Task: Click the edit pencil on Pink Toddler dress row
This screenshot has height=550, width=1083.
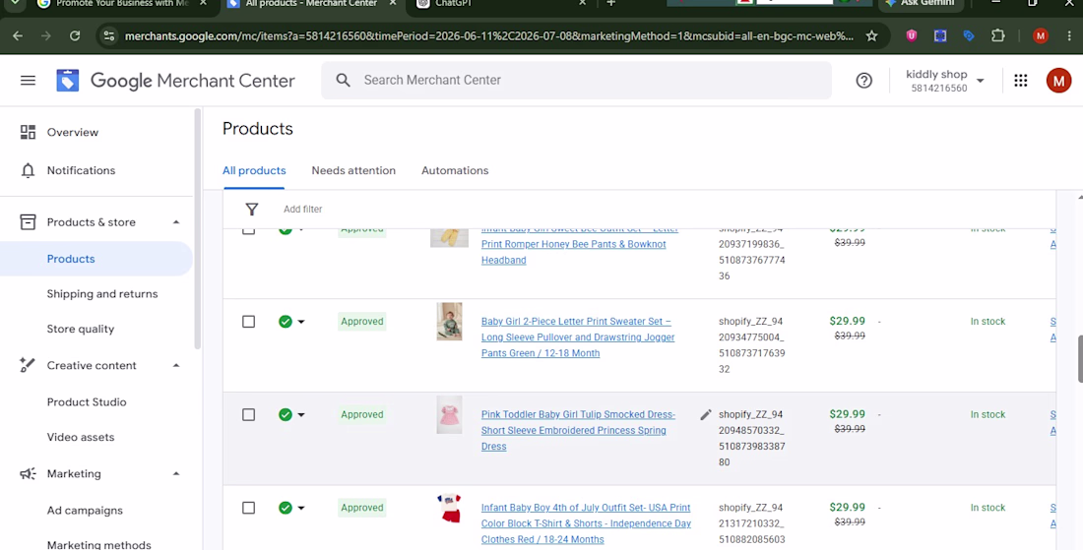Action: [705, 415]
